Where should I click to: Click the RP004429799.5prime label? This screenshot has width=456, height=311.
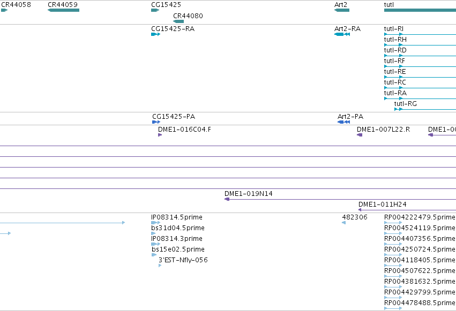(420, 292)
